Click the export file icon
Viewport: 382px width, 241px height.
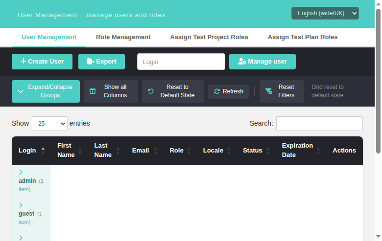[91, 61]
